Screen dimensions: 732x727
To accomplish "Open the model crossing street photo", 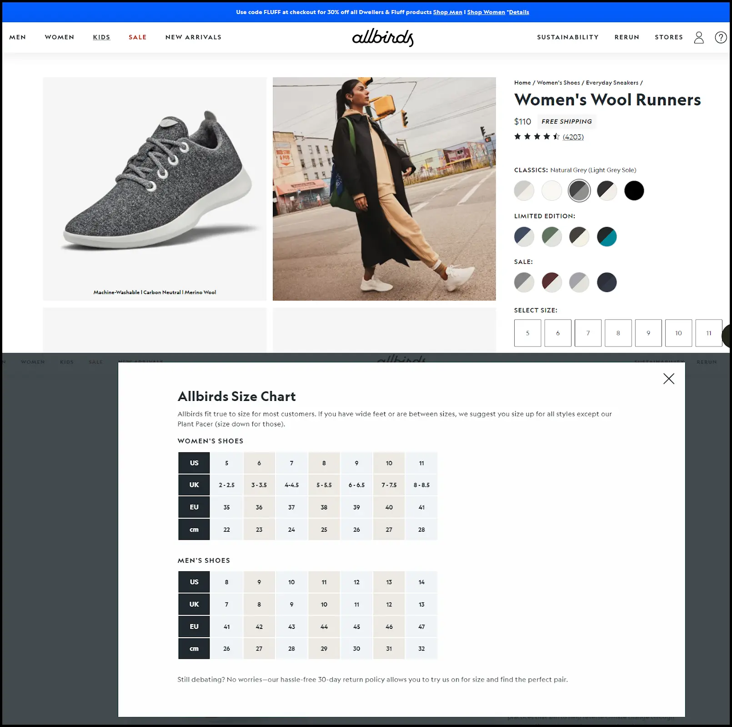I will 384,189.
